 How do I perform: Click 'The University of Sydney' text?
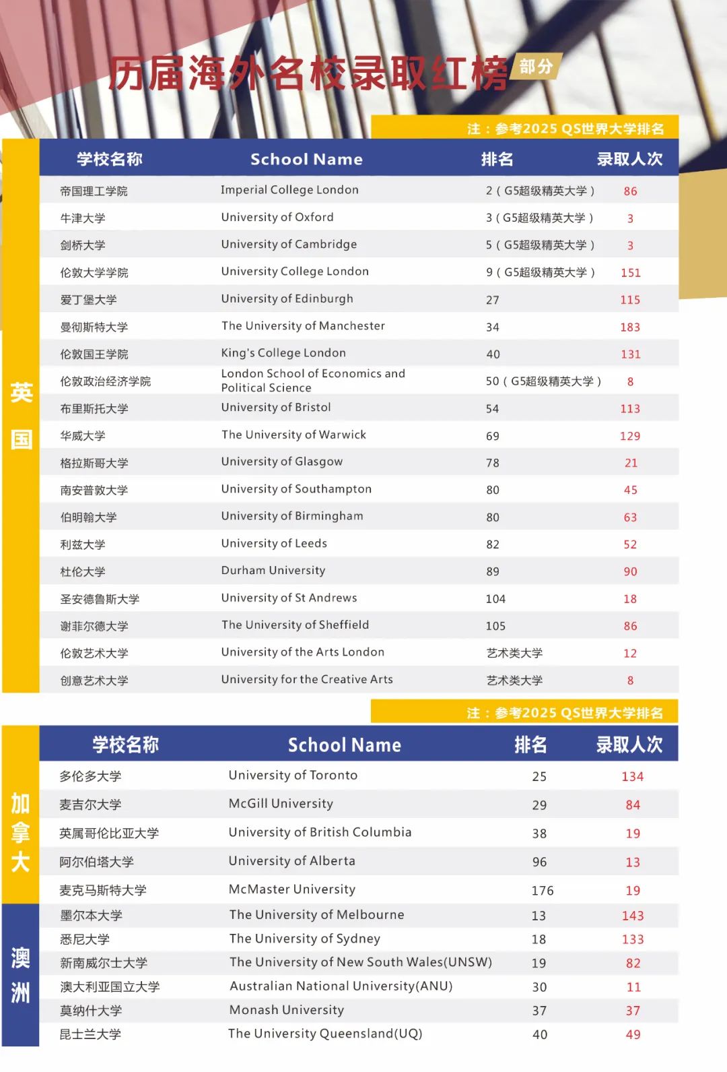[x=305, y=939]
